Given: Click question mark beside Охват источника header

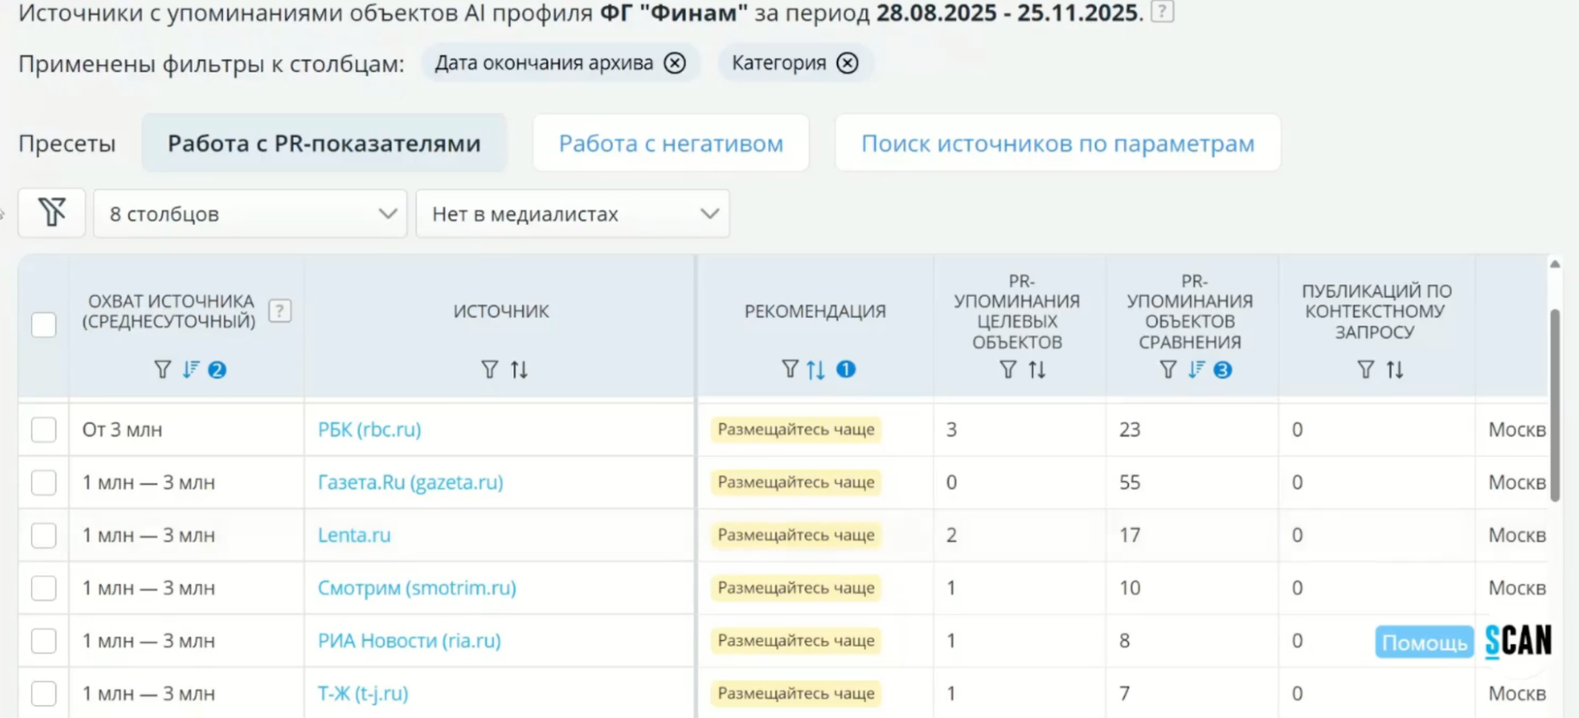Looking at the screenshot, I should coord(280,311).
